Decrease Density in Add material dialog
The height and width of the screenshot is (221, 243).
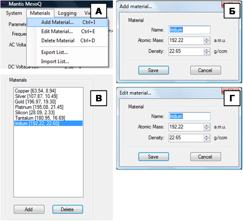(x=206, y=53)
